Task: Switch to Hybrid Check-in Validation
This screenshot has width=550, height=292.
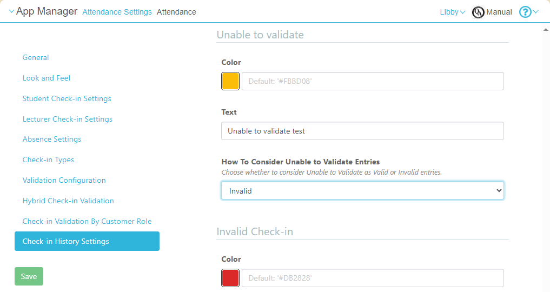Action: click(x=68, y=201)
